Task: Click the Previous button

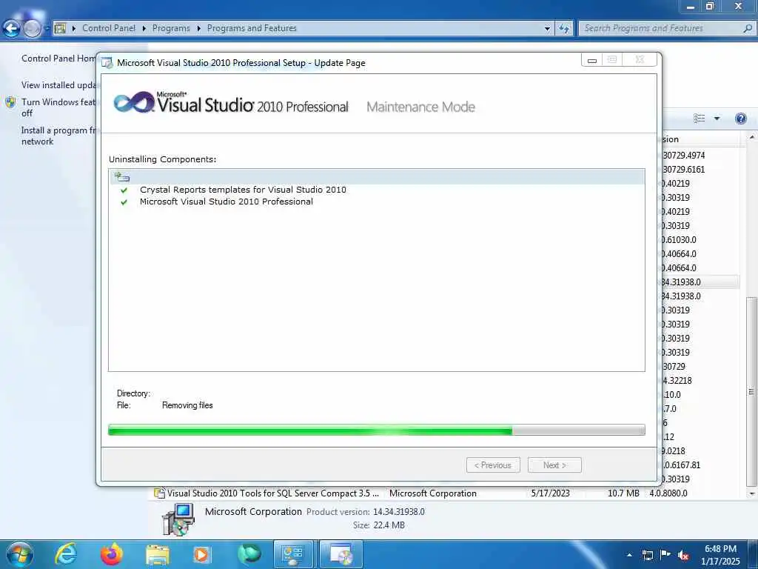Action: [493, 465]
